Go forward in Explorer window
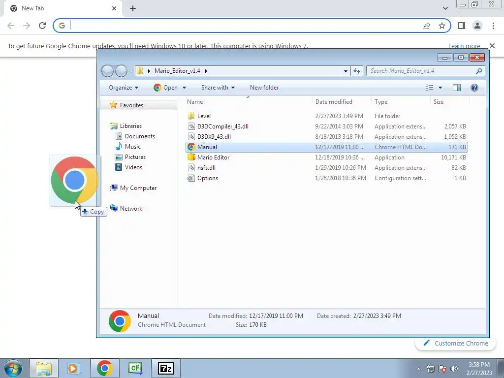The image size is (504, 378). [x=121, y=71]
